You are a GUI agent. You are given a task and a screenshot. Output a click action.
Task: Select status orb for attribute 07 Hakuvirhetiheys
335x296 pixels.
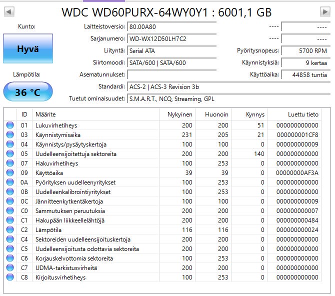pyautogui.click(x=10, y=163)
